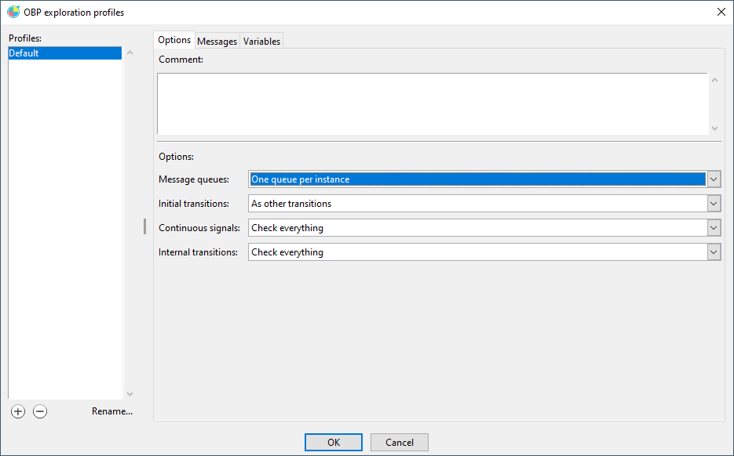This screenshot has height=456, width=734.
Task: Click the 'Comment:' label
Action: 181,60
